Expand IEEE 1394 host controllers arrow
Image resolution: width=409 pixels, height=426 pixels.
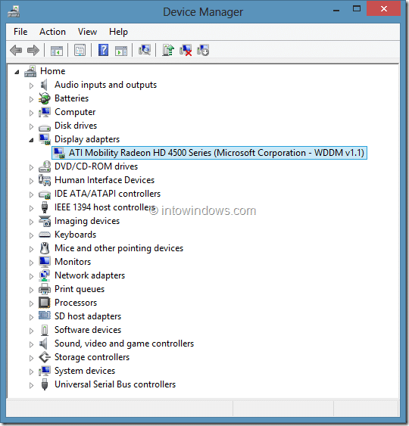[31, 208]
